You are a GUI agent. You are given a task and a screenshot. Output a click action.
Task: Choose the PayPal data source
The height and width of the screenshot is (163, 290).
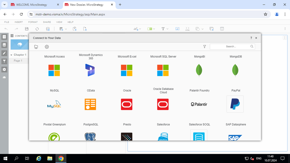tap(235, 104)
